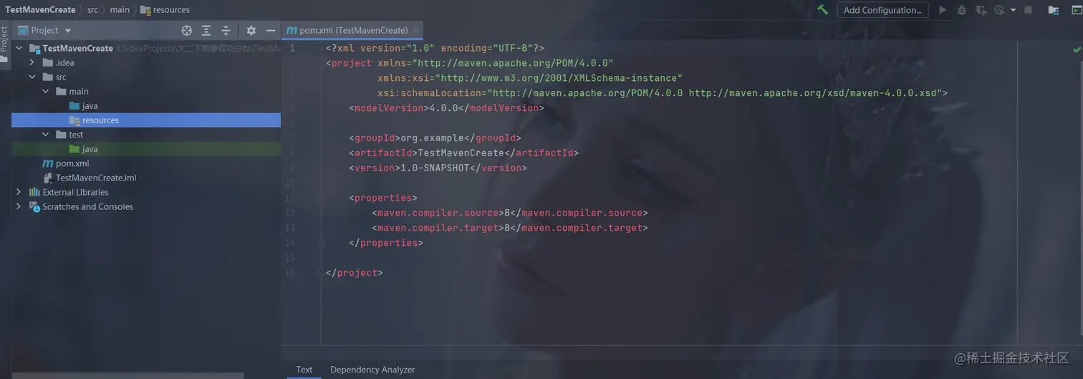Click the Run with Coverage icon
Viewport: 1083px width, 379px height.
point(981,10)
